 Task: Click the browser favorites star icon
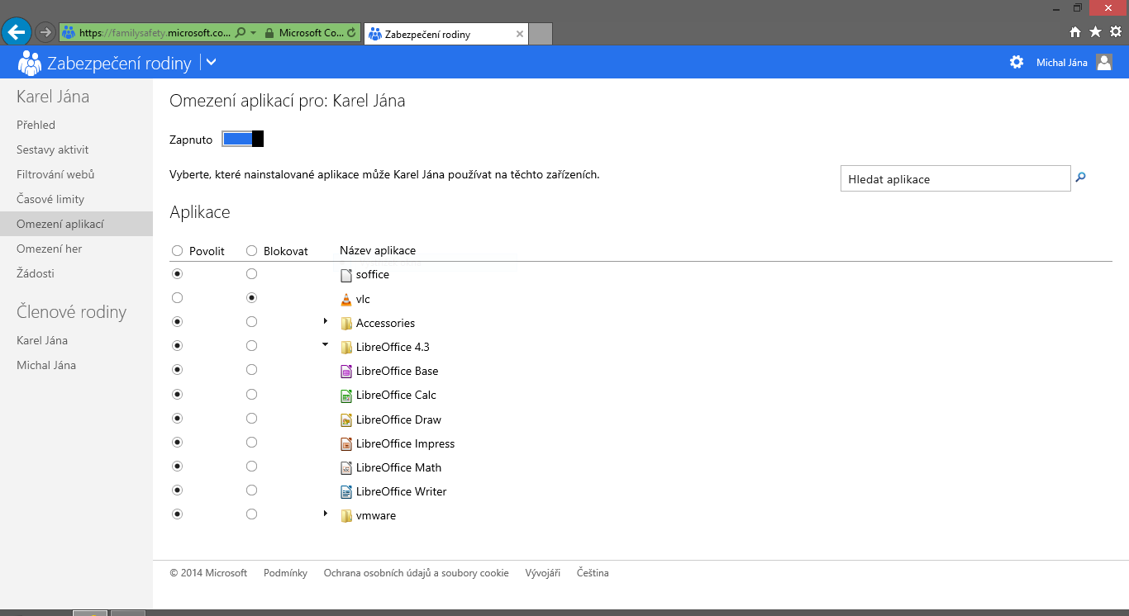tap(1095, 32)
